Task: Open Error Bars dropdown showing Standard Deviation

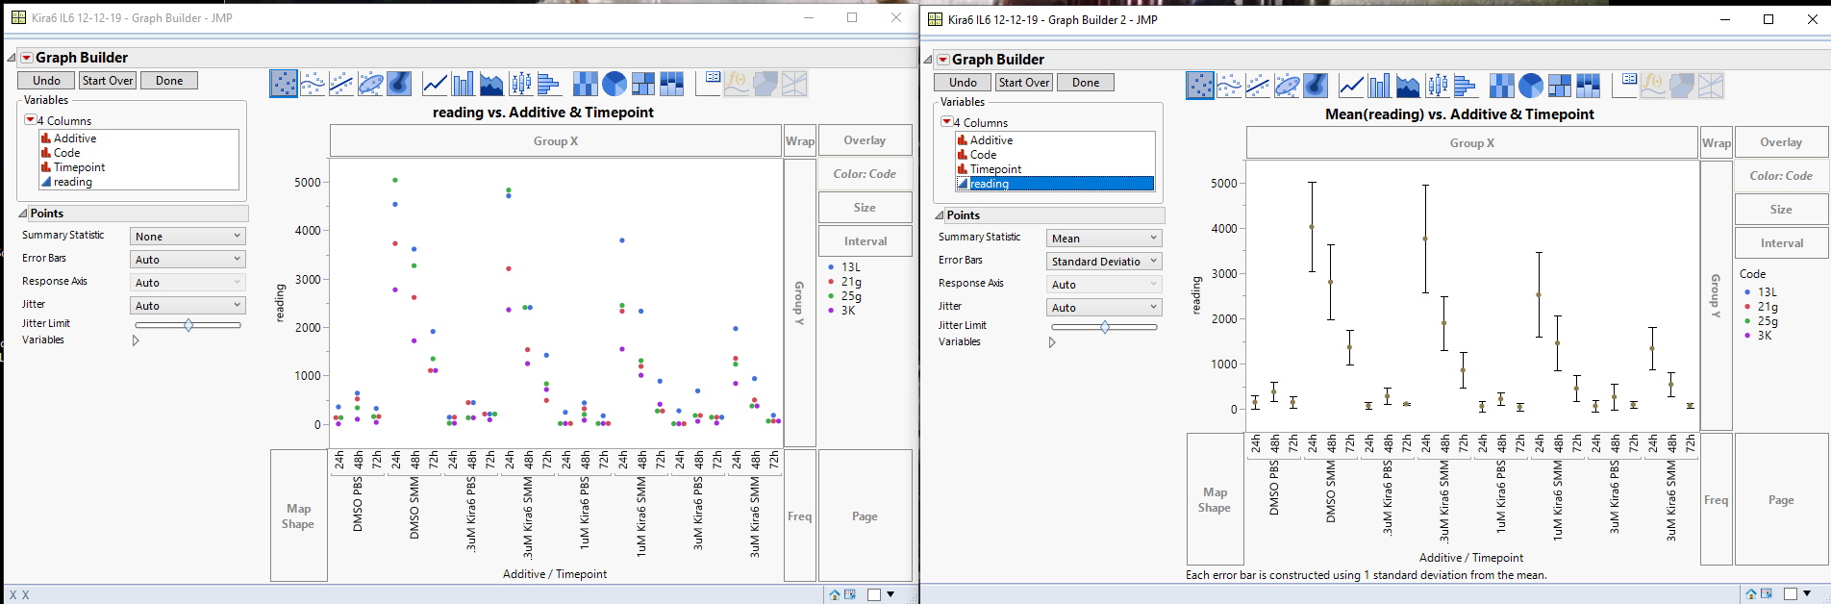Action: click(1104, 262)
